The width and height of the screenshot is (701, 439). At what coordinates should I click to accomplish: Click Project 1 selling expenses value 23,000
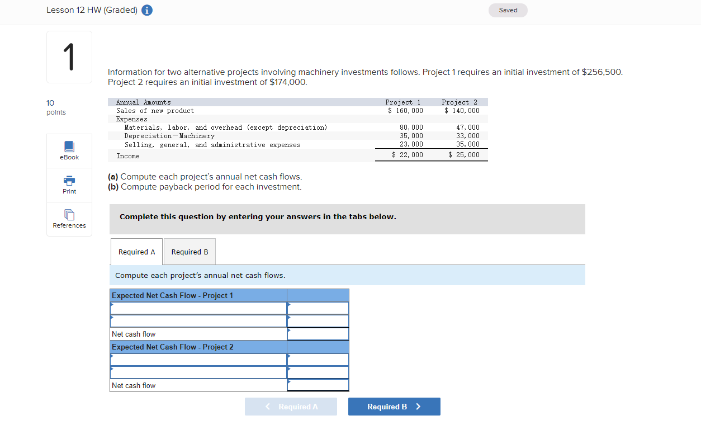point(411,144)
